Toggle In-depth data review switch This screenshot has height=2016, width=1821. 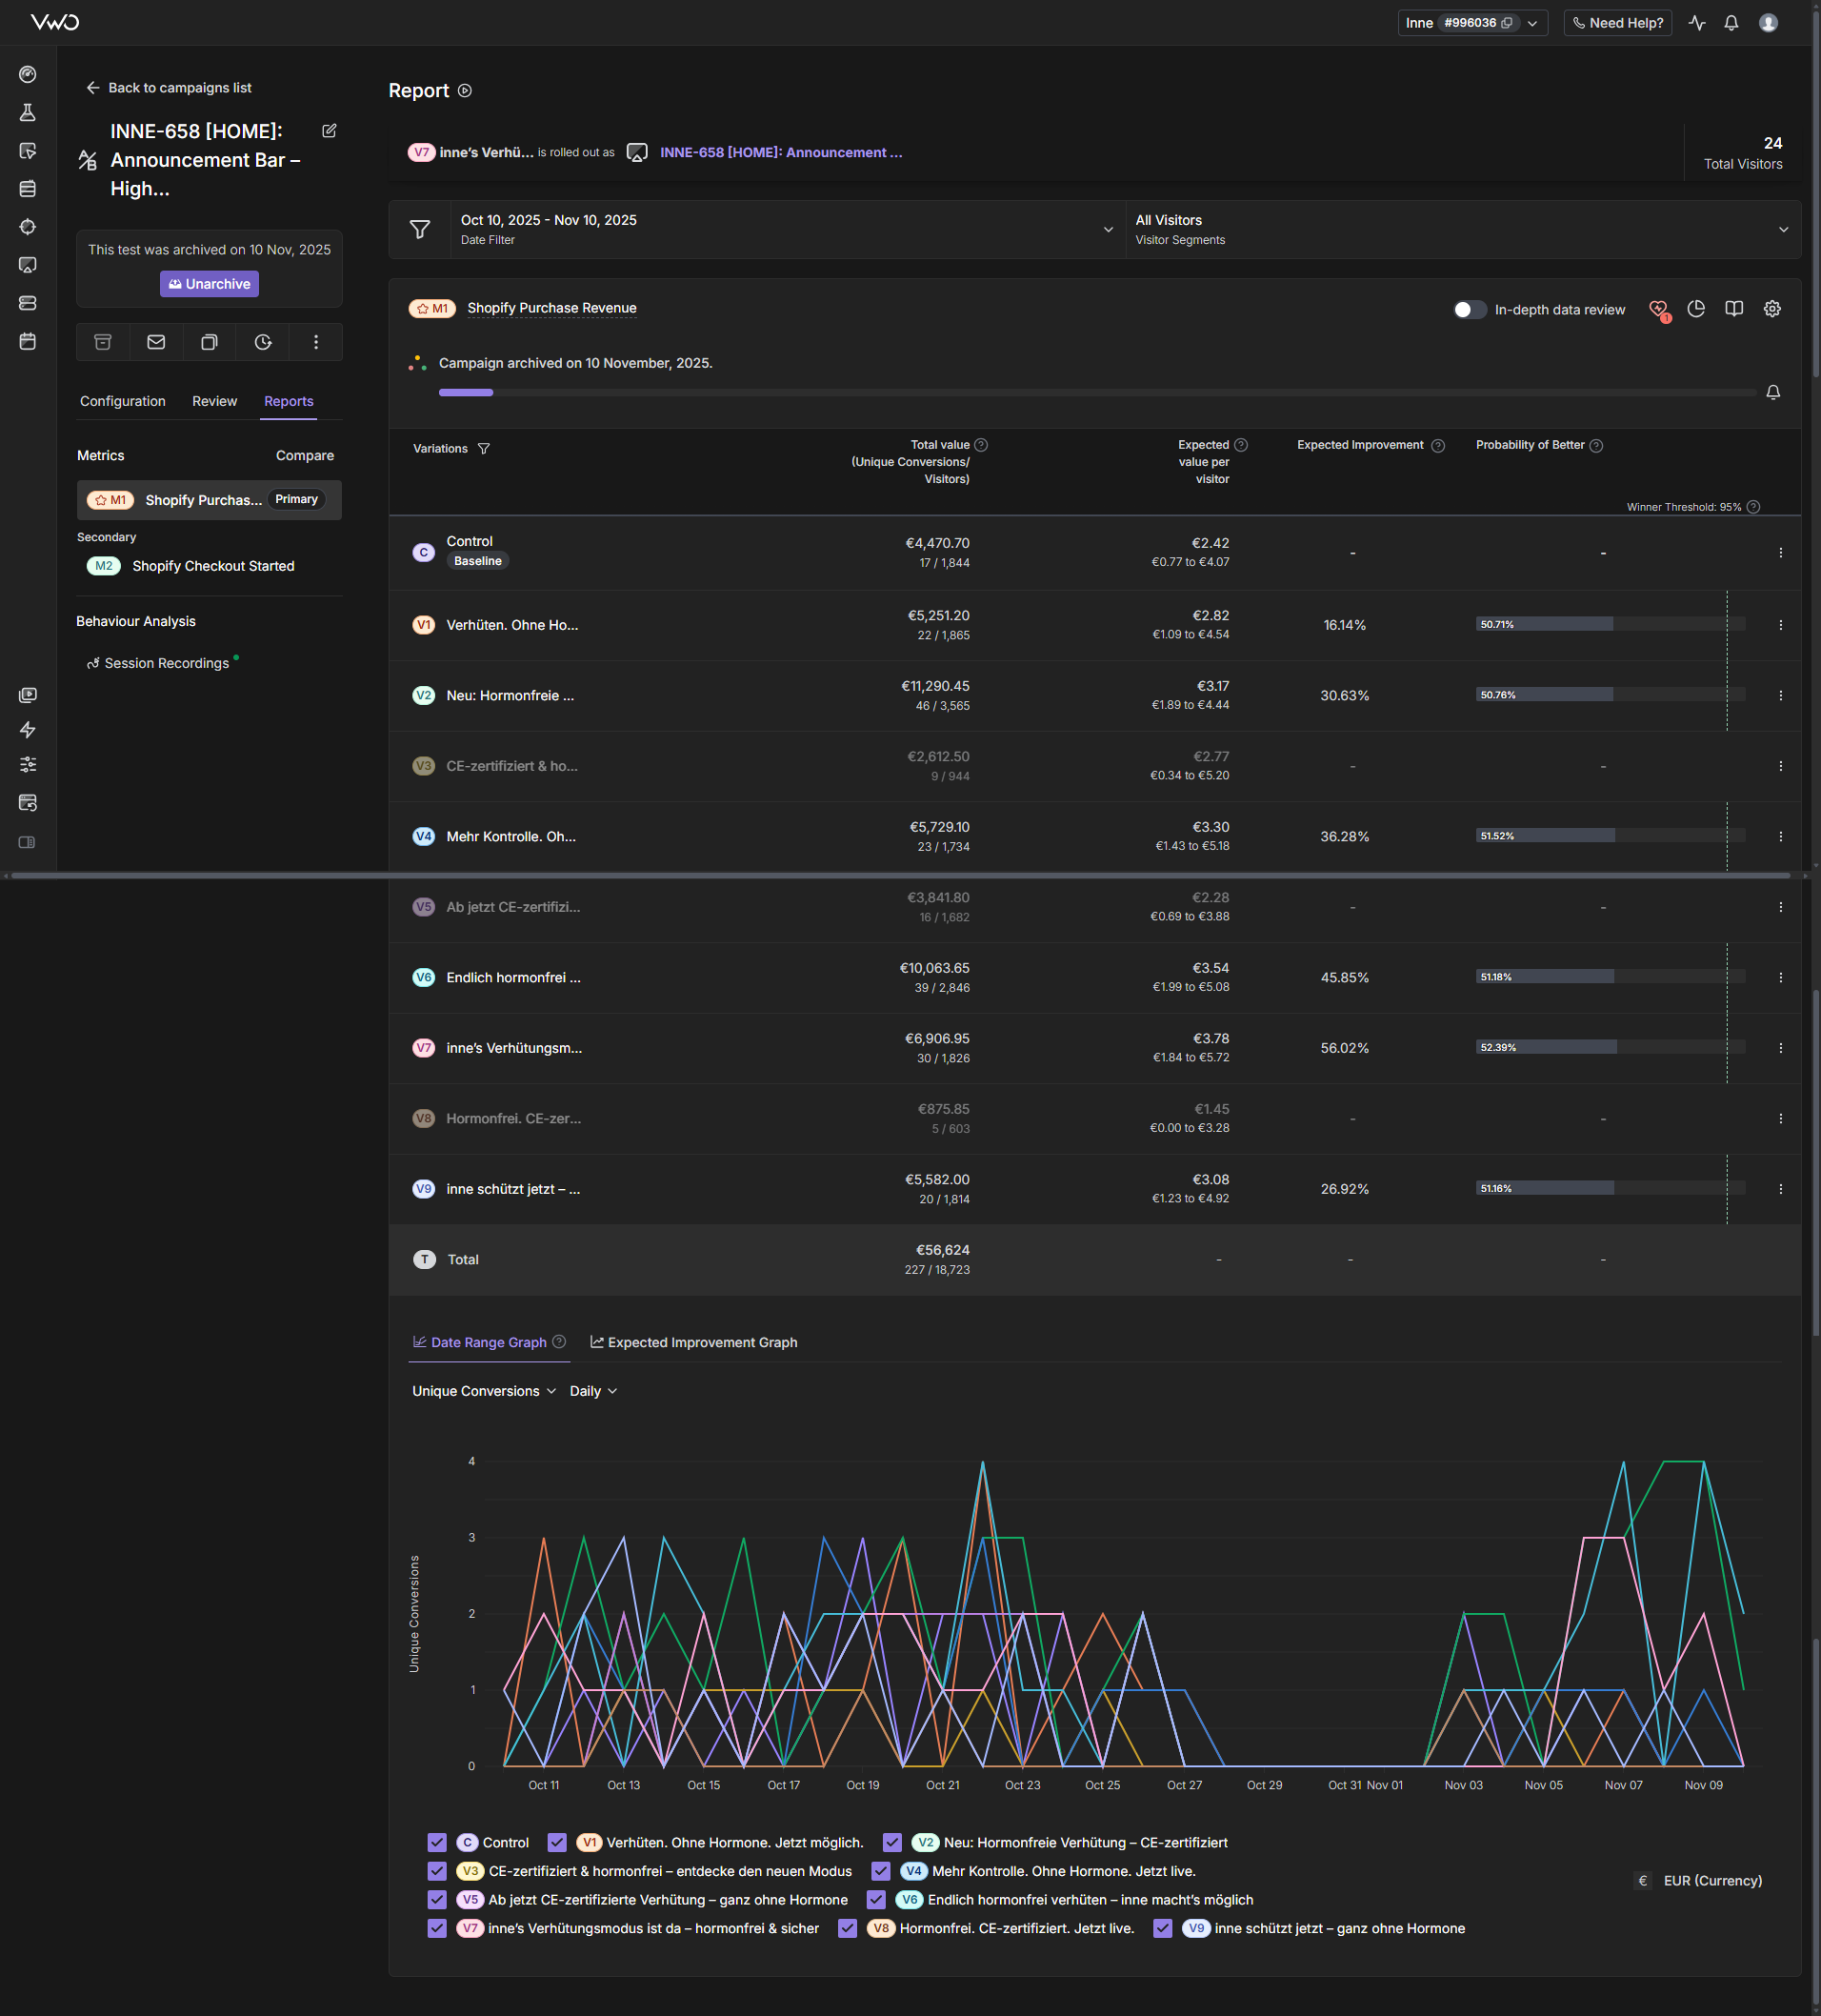click(x=1469, y=310)
